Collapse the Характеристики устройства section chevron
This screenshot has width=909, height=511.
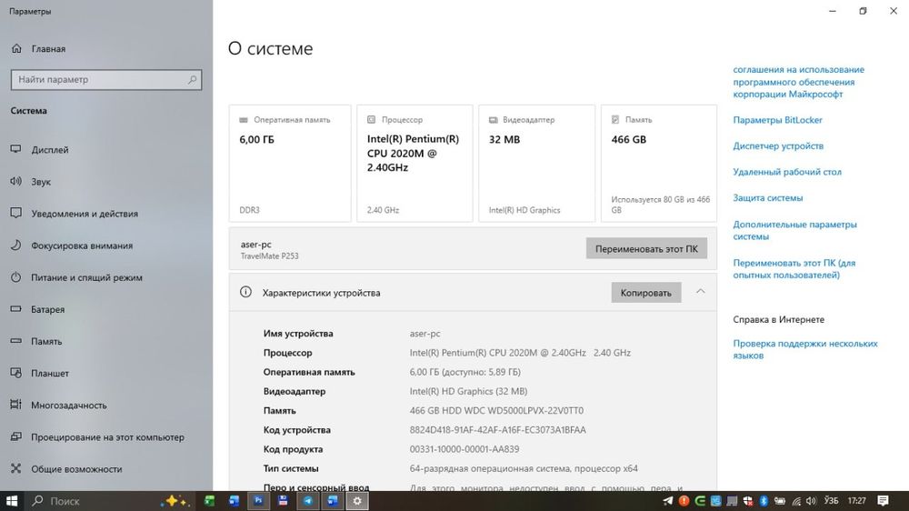coord(700,292)
